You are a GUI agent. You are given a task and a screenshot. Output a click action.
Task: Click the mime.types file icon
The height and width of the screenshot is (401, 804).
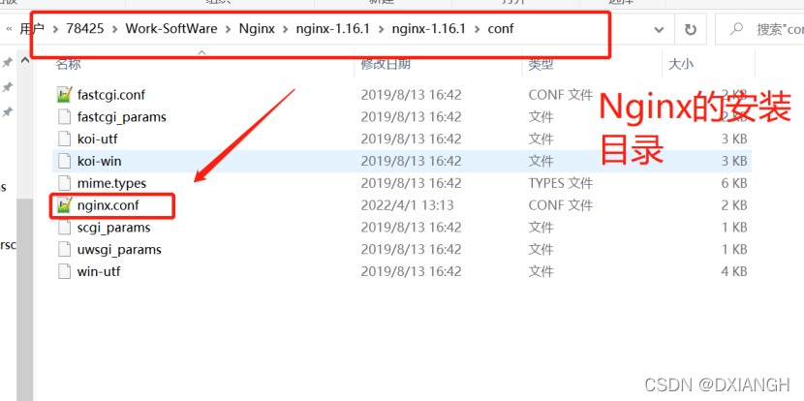[64, 183]
